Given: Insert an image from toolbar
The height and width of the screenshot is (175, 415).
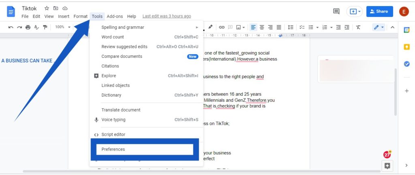Looking at the screenshot, I should (x=238, y=27).
